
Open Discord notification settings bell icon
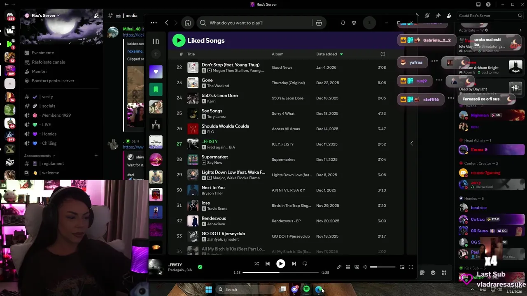coord(427,16)
